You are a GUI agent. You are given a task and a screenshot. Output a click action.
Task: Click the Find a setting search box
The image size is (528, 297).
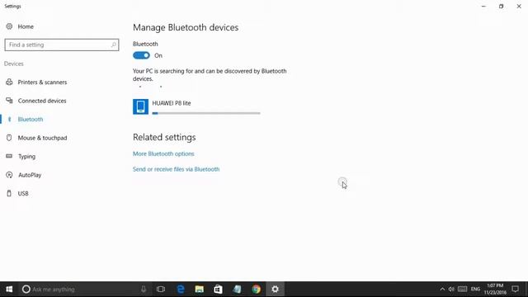click(x=62, y=45)
